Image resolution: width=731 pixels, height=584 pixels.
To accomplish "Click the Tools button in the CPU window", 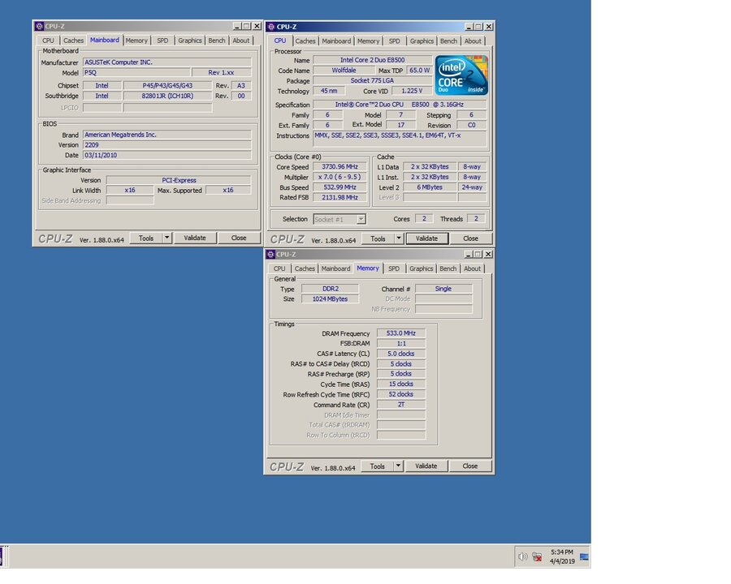I will coord(378,238).
